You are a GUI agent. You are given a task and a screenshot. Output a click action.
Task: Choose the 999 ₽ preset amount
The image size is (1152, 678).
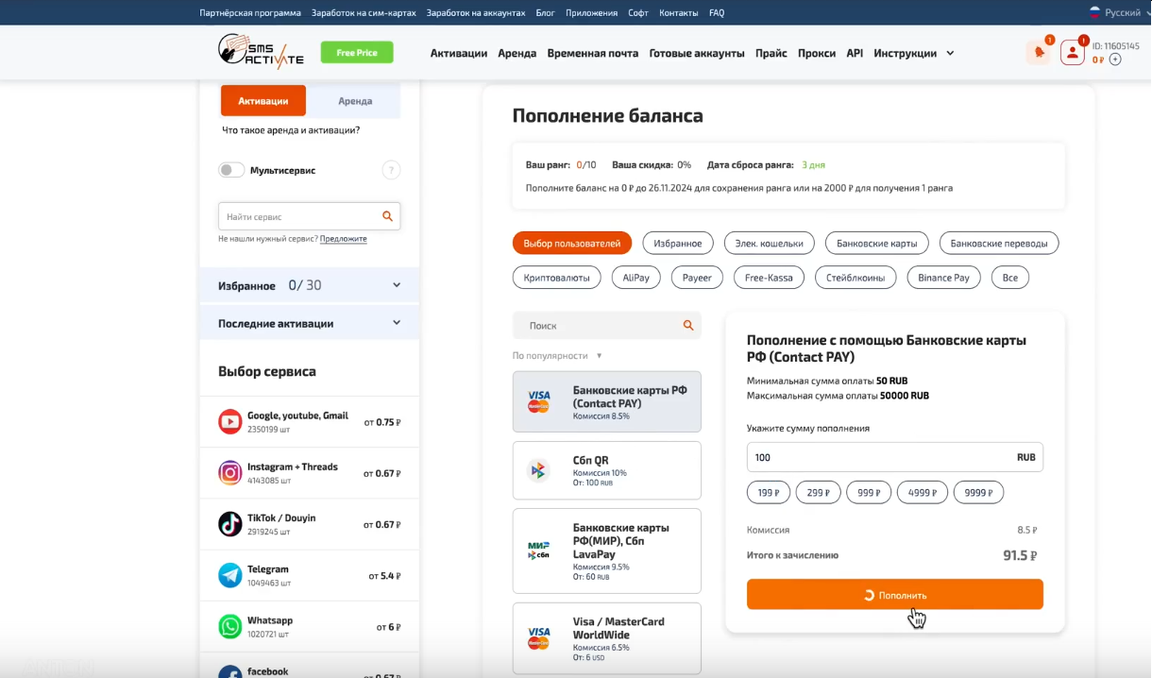click(x=869, y=492)
